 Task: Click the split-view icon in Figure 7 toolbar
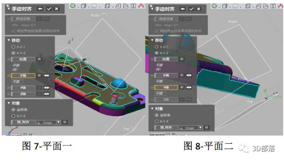(x=133, y=6)
